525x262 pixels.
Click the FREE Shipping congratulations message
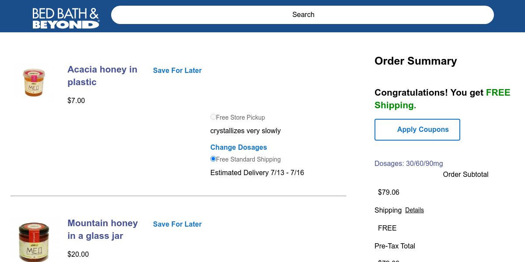click(442, 99)
